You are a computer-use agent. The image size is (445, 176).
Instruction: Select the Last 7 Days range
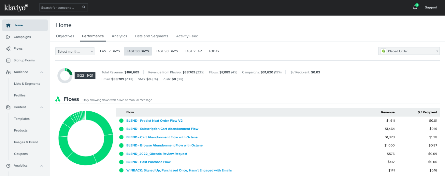click(x=110, y=51)
